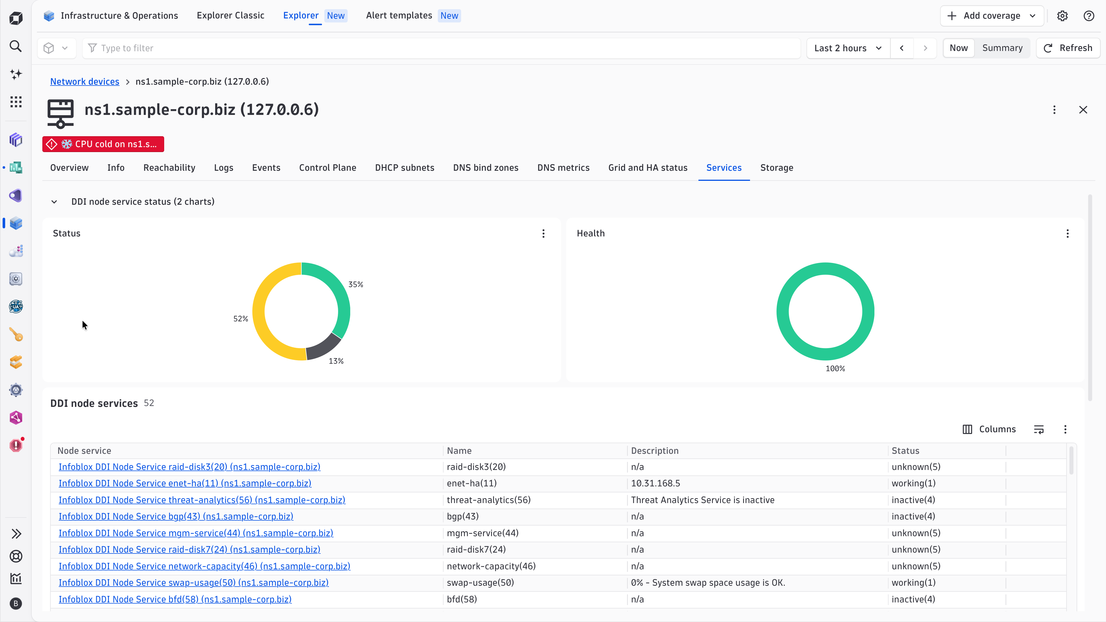Open Status chart options menu
The width and height of the screenshot is (1106, 622).
click(x=543, y=234)
